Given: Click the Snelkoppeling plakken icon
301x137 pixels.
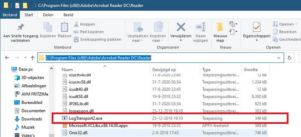Looking at the screenshot, I should [76, 39].
